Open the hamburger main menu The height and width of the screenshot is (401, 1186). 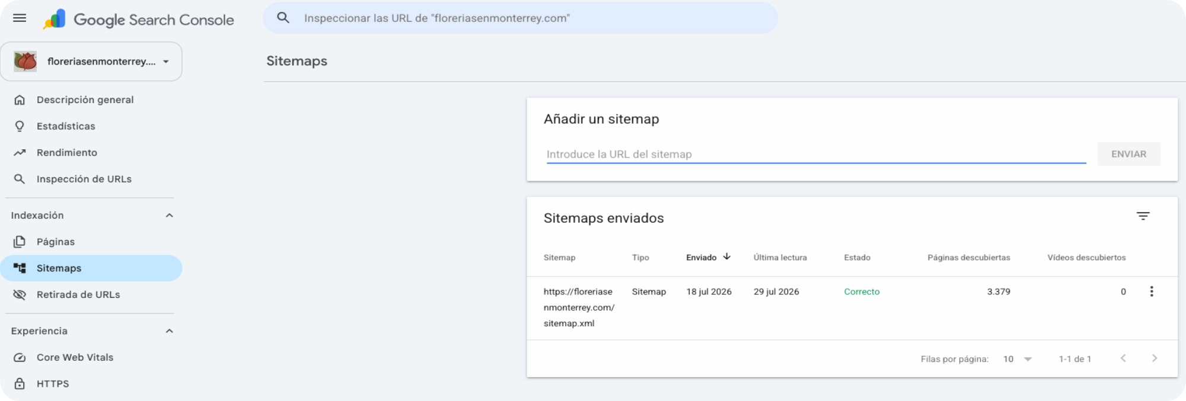pos(20,18)
